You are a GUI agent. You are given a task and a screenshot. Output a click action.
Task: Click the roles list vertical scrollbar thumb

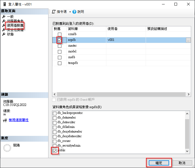[x=187, y=134]
